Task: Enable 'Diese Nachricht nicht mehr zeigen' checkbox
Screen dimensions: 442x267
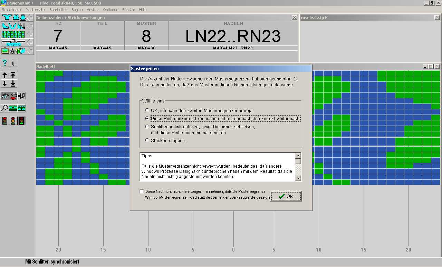Action: pos(142,191)
